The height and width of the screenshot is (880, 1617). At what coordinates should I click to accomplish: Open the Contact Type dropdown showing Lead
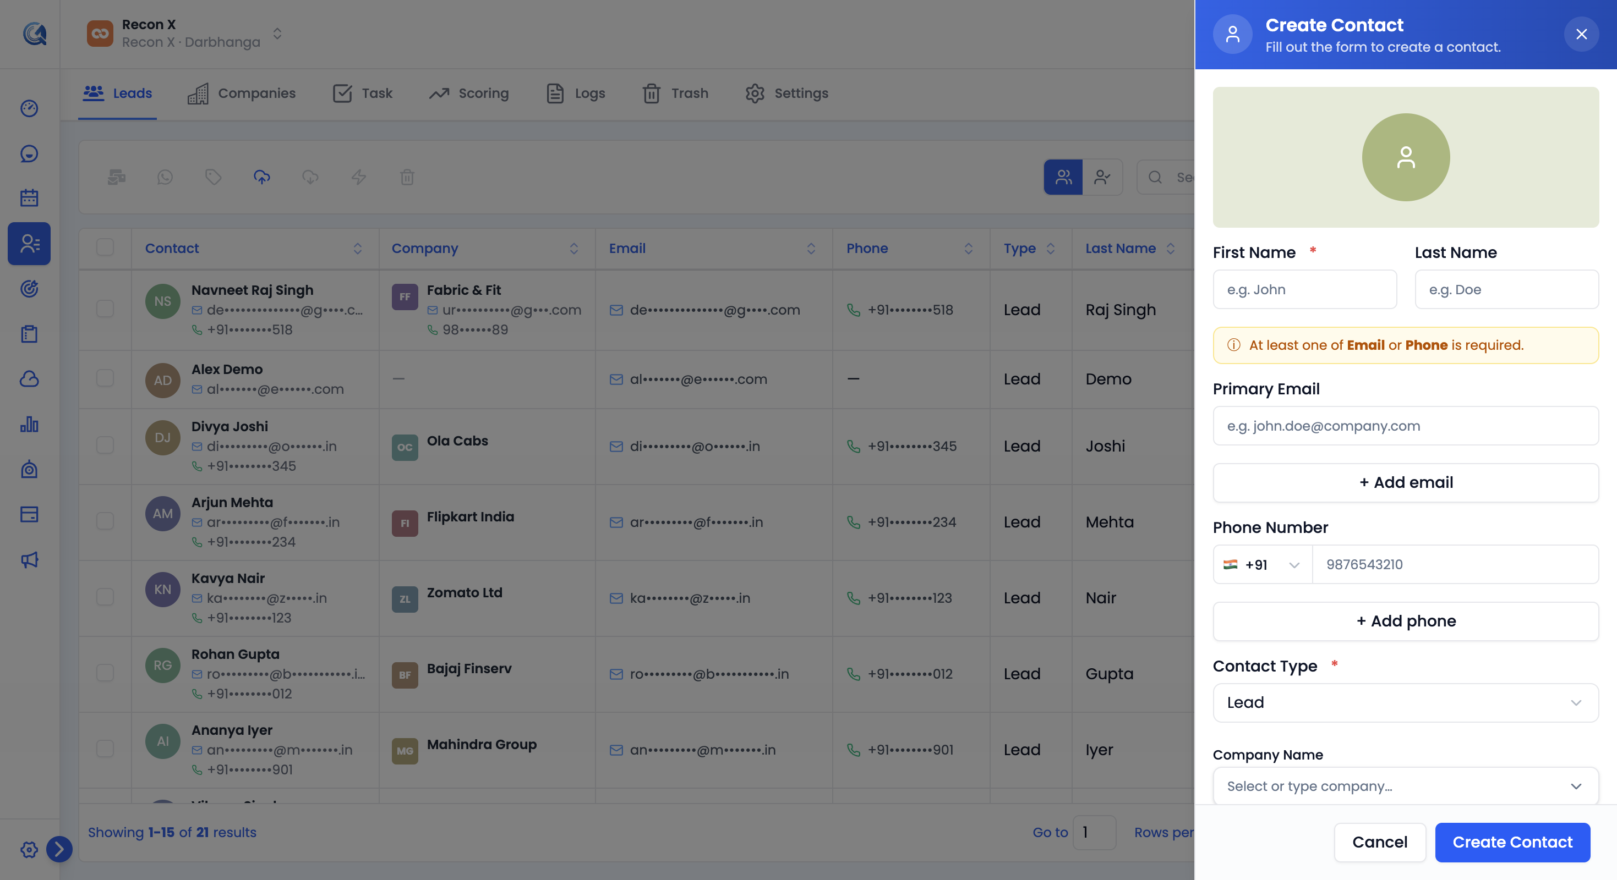point(1405,702)
